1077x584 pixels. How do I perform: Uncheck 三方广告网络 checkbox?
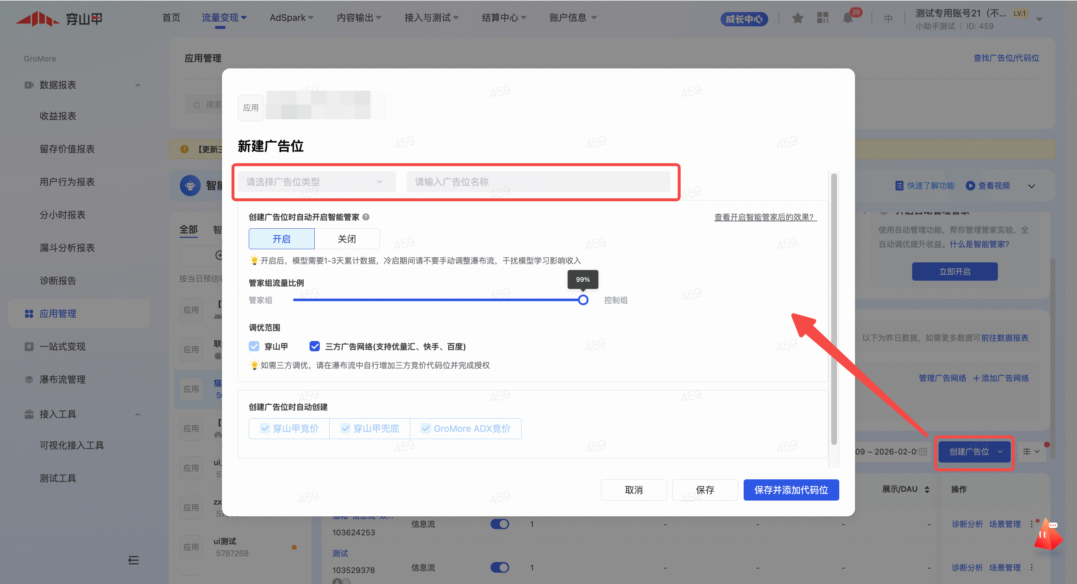314,346
